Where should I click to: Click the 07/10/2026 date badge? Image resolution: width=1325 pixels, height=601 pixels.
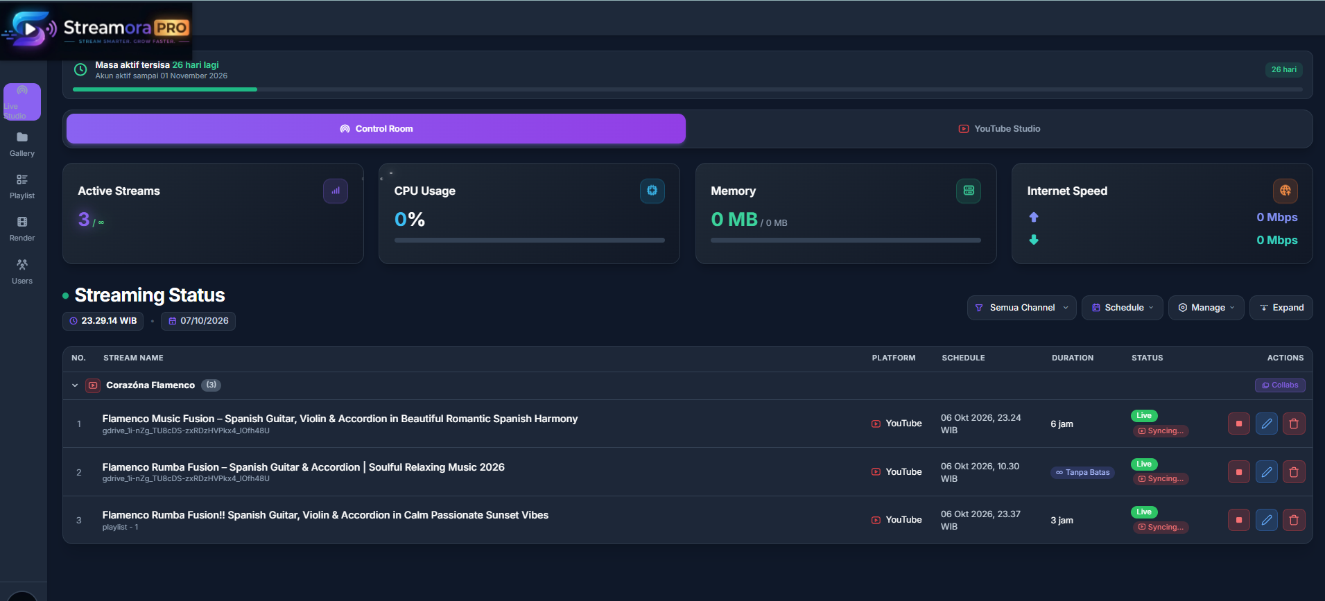click(x=198, y=321)
